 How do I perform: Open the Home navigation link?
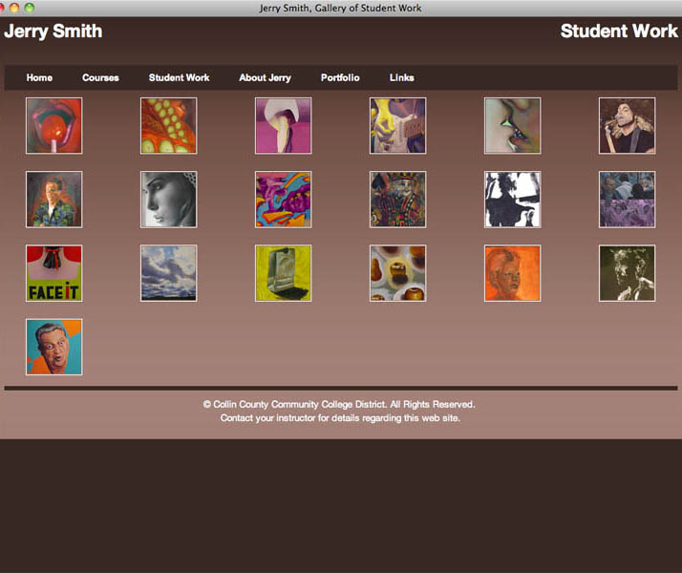pyautogui.click(x=39, y=77)
